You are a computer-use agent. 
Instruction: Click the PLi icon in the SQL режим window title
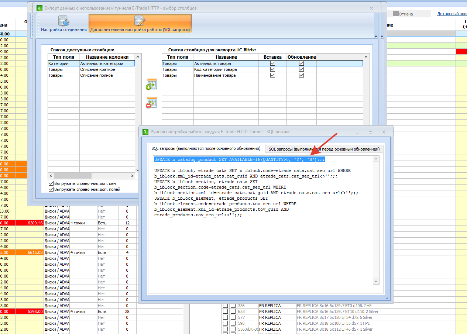(x=145, y=132)
